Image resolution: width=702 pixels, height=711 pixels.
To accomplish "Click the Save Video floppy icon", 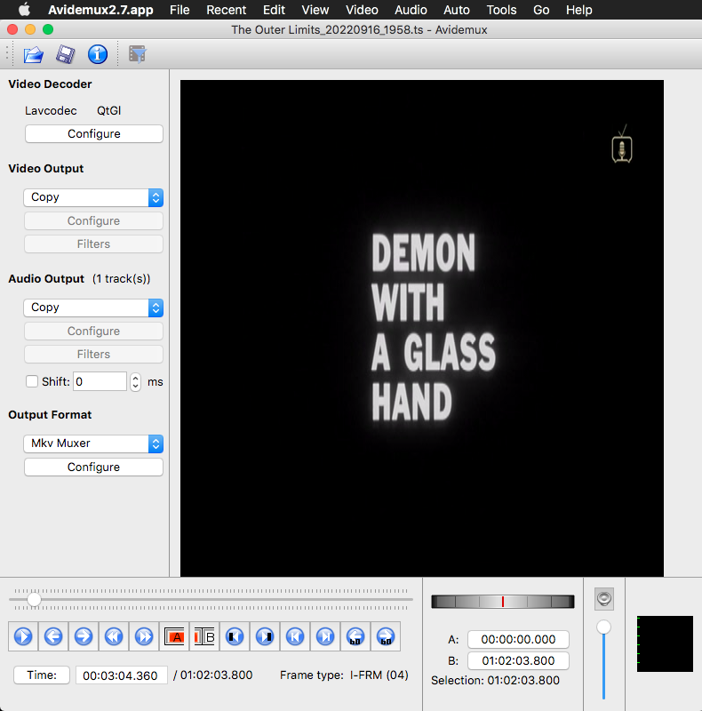I will pos(65,55).
